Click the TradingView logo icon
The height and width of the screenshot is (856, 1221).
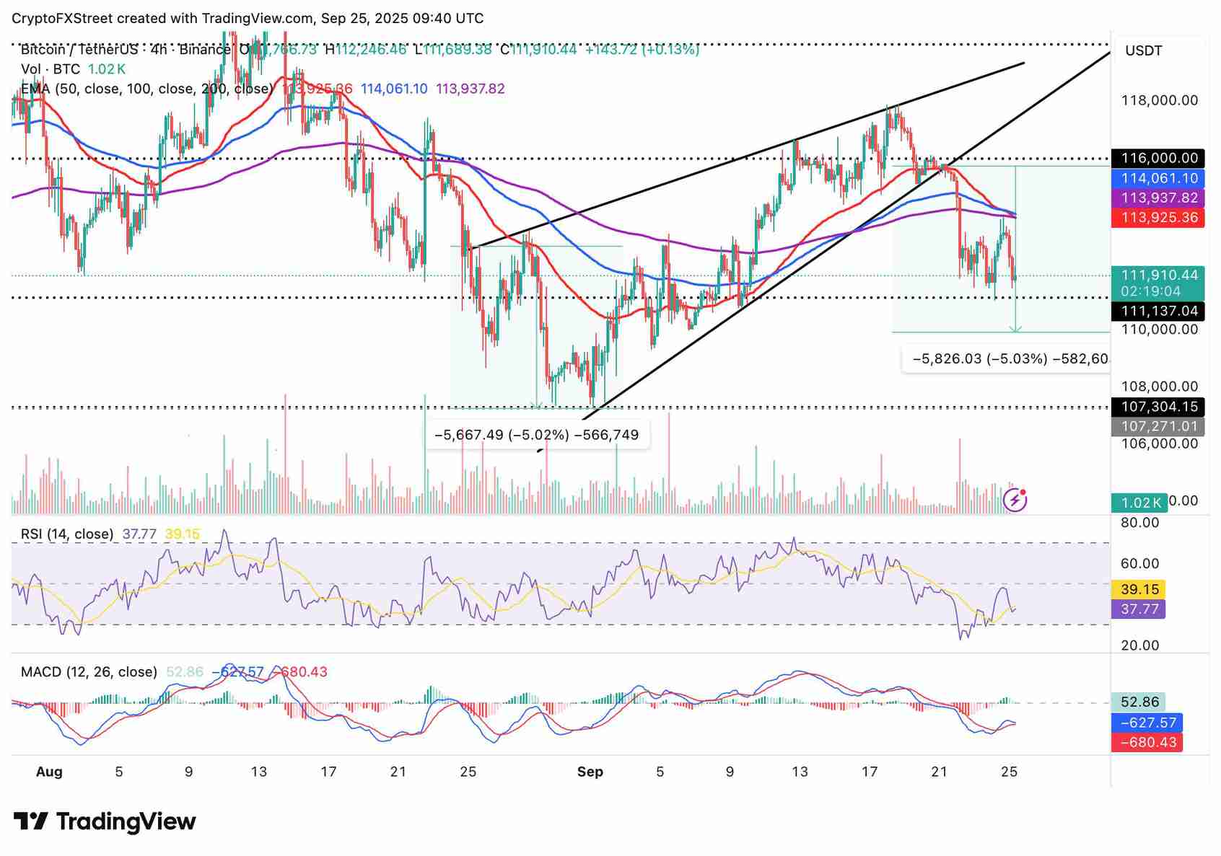click(x=30, y=821)
